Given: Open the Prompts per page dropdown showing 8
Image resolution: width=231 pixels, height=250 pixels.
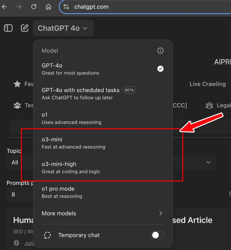Looking at the screenshot, I should (20, 194).
